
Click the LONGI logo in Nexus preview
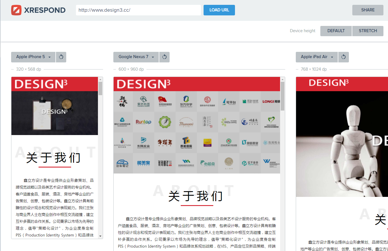click(x=272, y=101)
